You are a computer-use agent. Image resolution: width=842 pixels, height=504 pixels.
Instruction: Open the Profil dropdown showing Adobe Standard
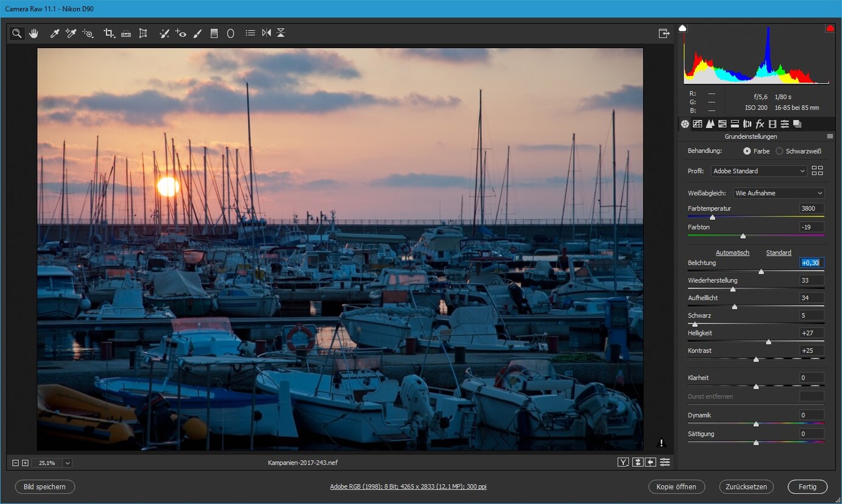(758, 170)
